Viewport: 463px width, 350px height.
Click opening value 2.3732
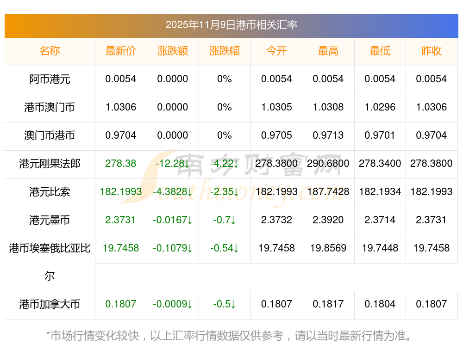coord(276,220)
